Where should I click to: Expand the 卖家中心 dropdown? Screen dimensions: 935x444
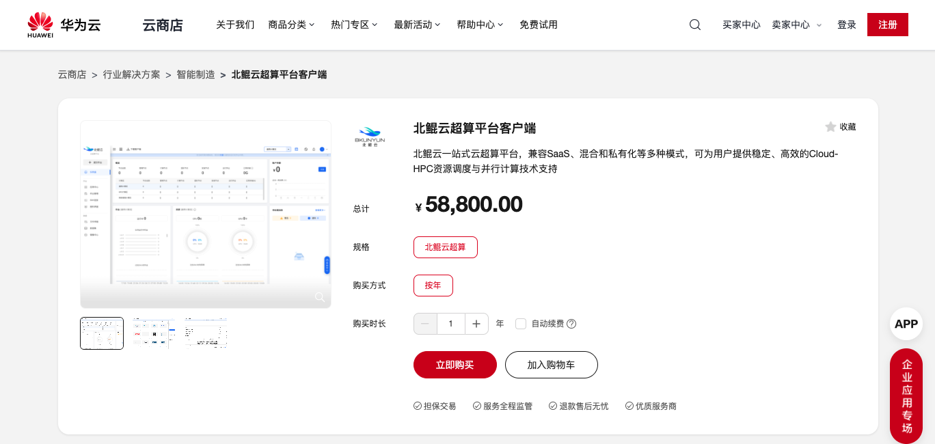[x=797, y=25]
